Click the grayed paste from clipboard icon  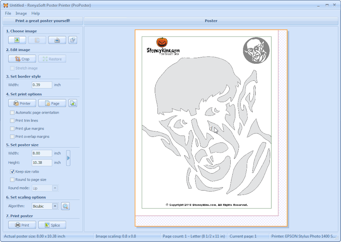point(37,40)
